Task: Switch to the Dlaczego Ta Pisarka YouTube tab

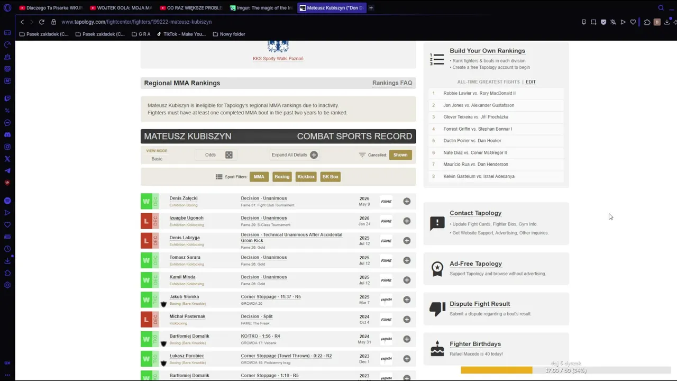Action: (x=51, y=8)
